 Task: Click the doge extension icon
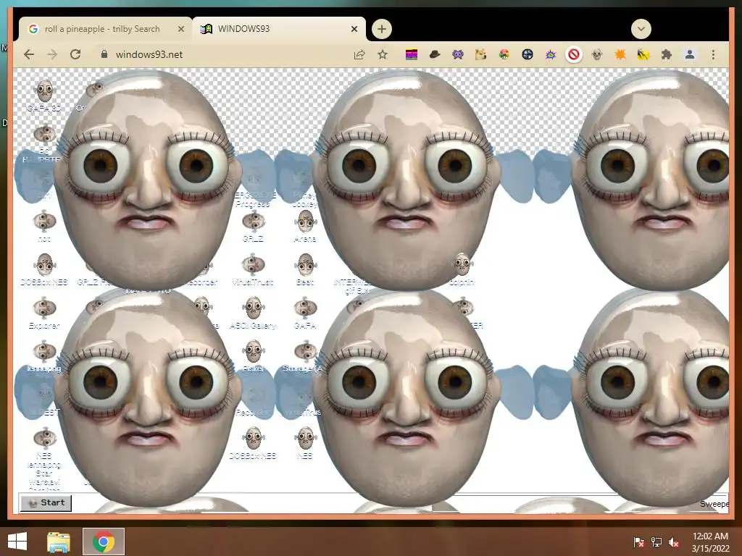coord(481,54)
